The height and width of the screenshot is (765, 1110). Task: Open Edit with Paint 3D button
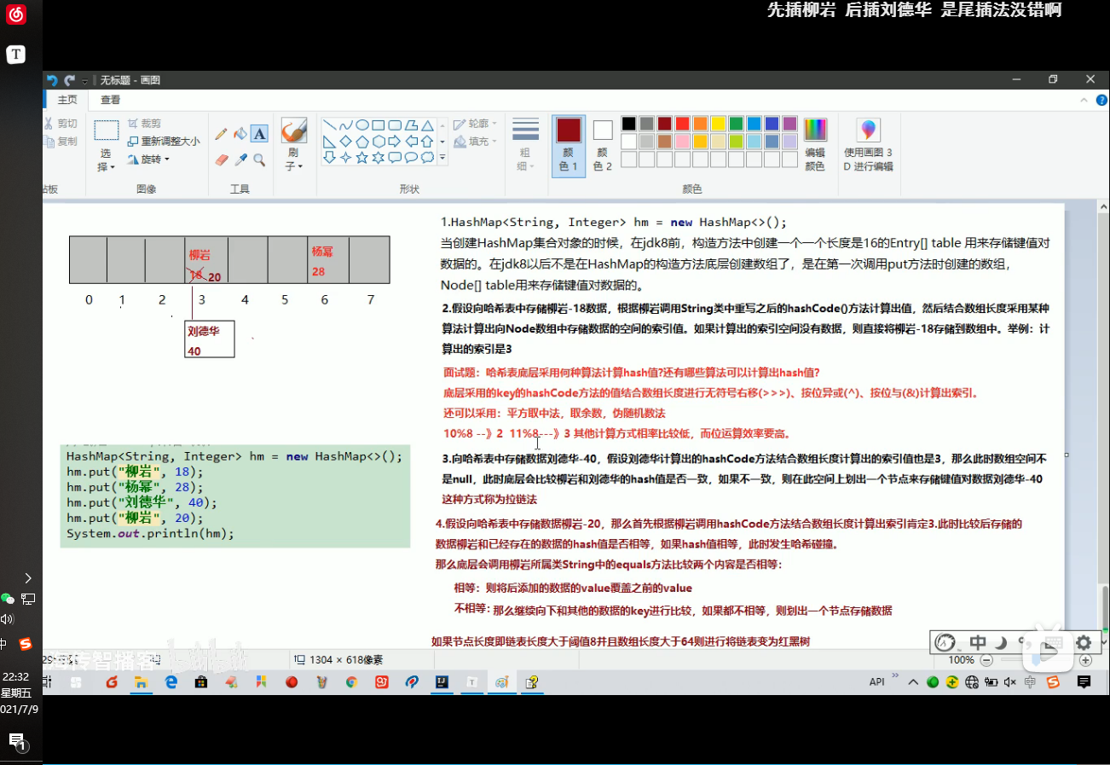[x=868, y=144]
